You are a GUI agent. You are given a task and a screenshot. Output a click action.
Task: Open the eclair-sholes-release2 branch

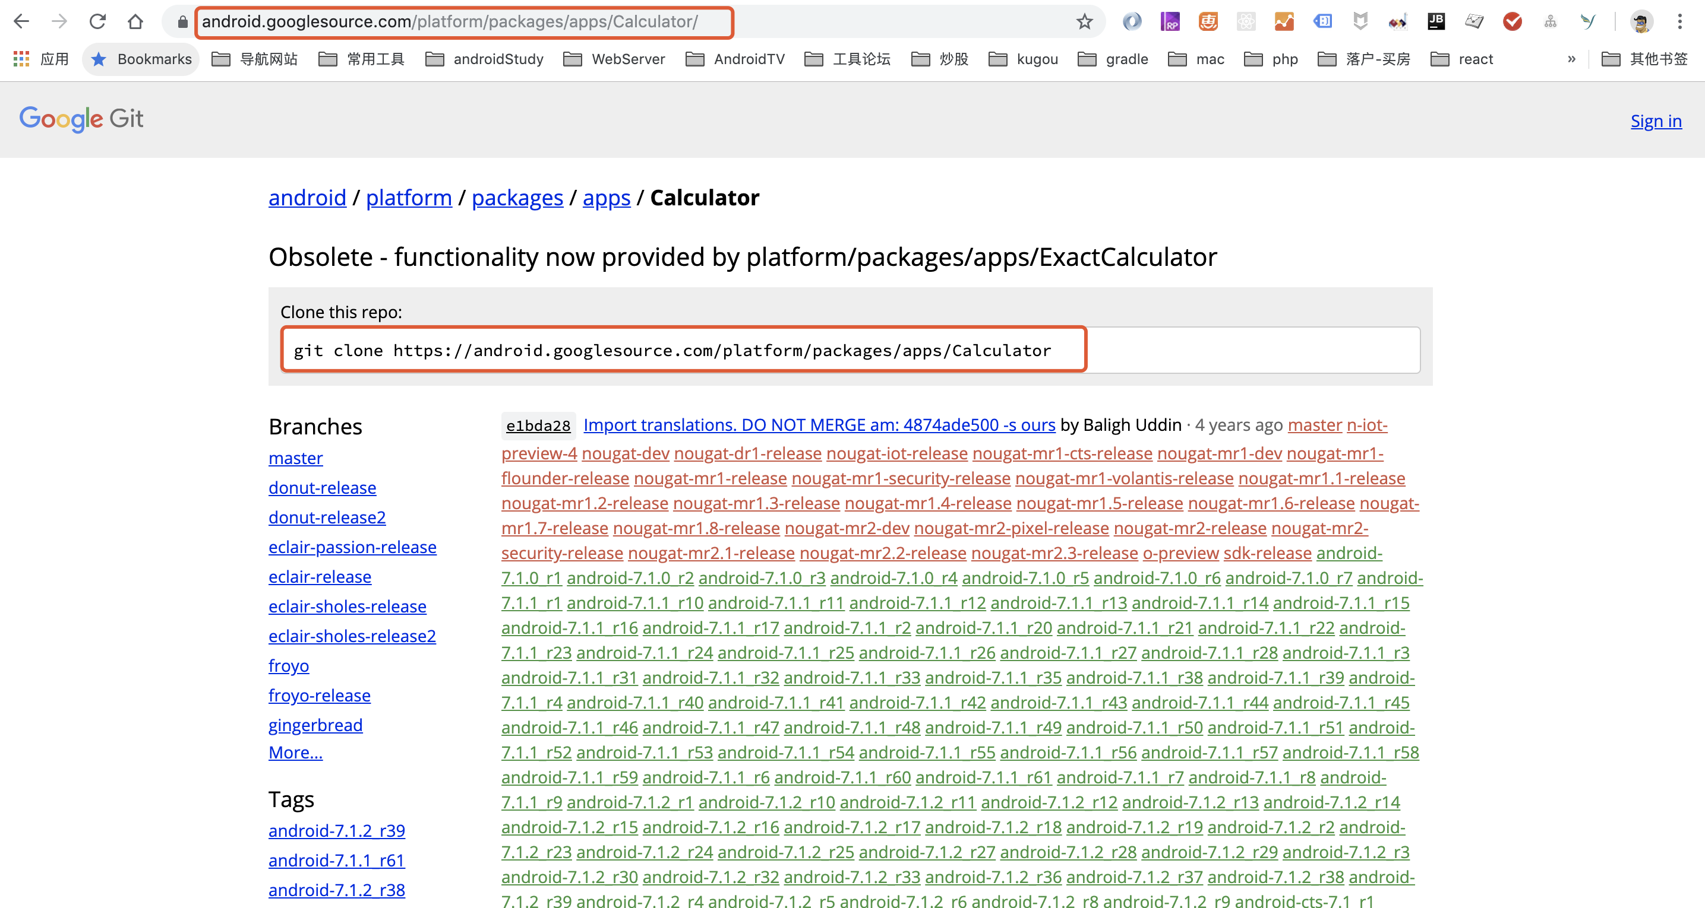tap(352, 636)
